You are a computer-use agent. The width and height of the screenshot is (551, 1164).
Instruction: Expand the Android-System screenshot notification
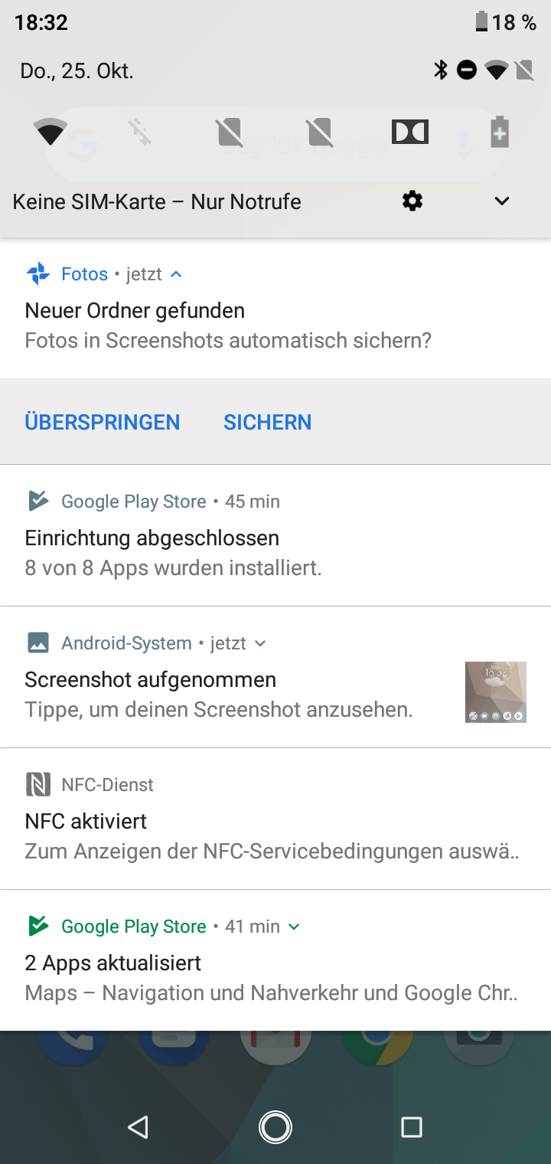tap(260, 643)
